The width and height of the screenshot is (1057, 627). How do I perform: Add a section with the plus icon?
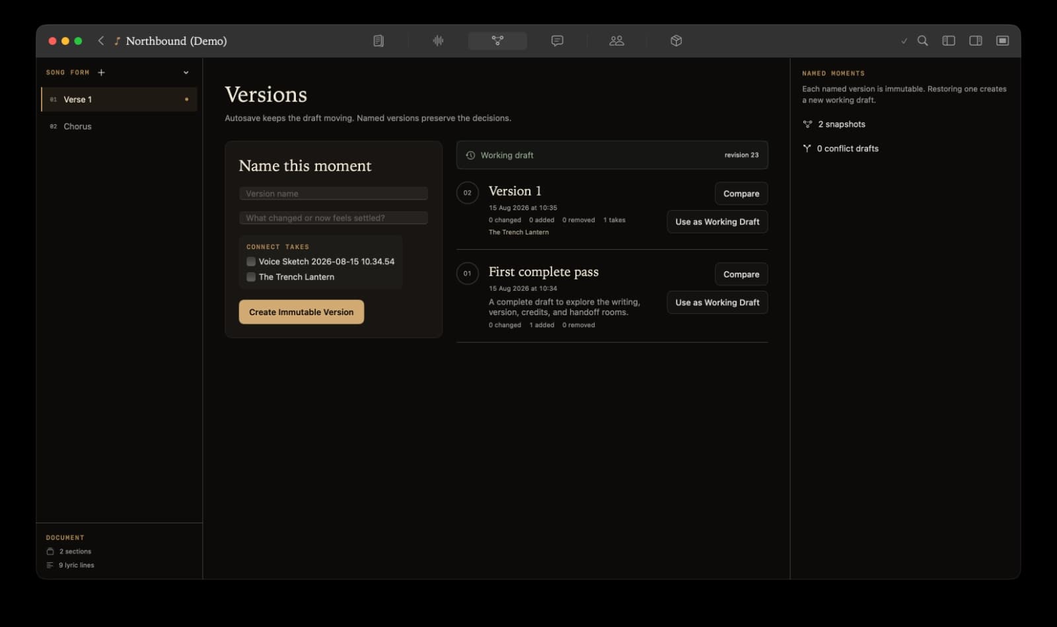[101, 73]
